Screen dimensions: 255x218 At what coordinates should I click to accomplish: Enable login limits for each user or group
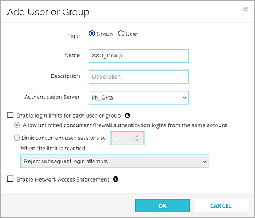pos(10,115)
